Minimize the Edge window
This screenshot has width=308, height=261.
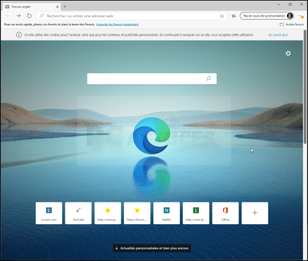click(x=279, y=4)
